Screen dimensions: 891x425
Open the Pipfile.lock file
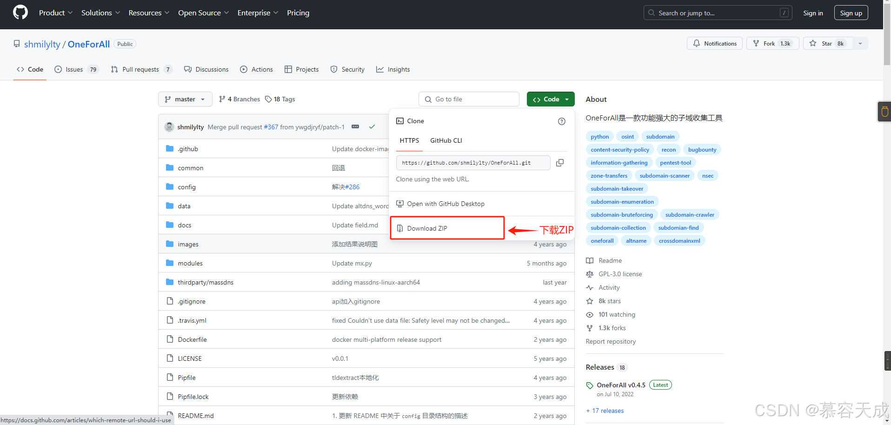tap(193, 397)
